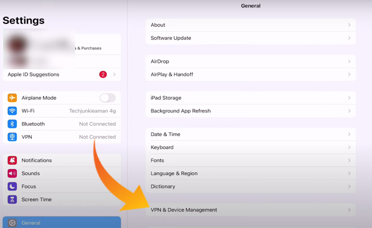This screenshot has height=228, width=372.
Task: Tap the Wi-Fi icon in sidebar
Action: click(12, 111)
